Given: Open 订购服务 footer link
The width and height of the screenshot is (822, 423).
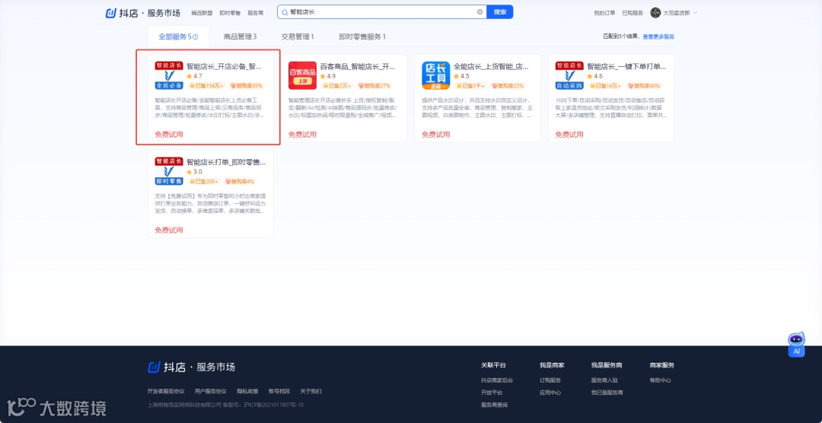Looking at the screenshot, I should point(550,380).
